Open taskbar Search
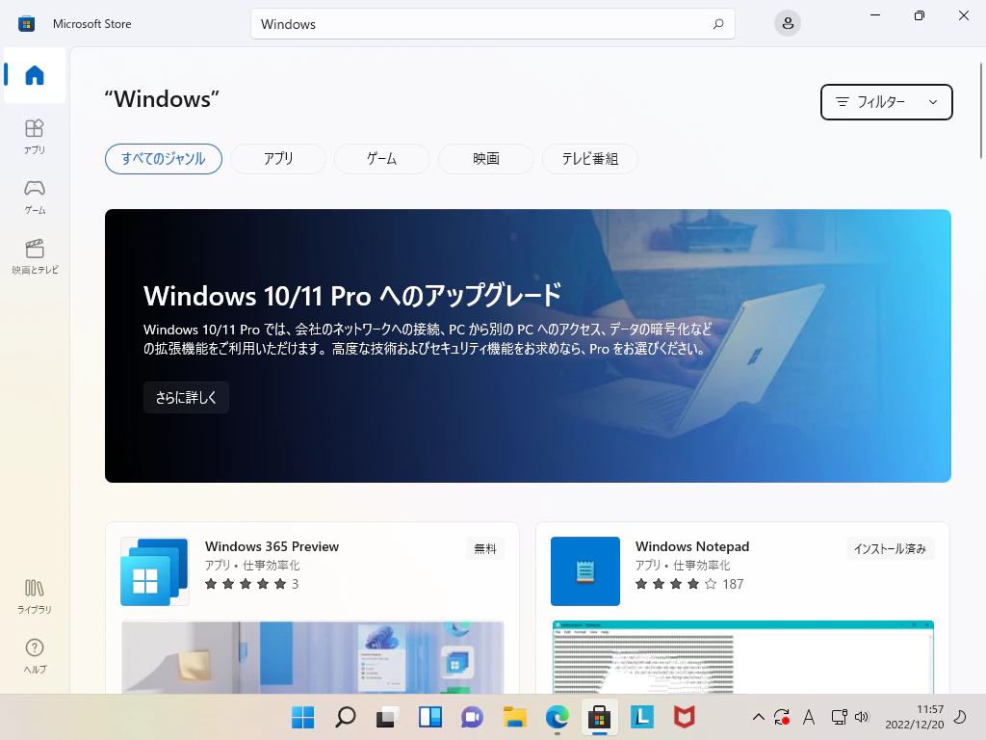The image size is (986, 740). (x=346, y=717)
